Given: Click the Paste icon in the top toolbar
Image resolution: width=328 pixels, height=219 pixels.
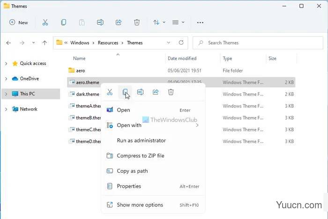Looking at the screenshot, I should coord(82,22).
